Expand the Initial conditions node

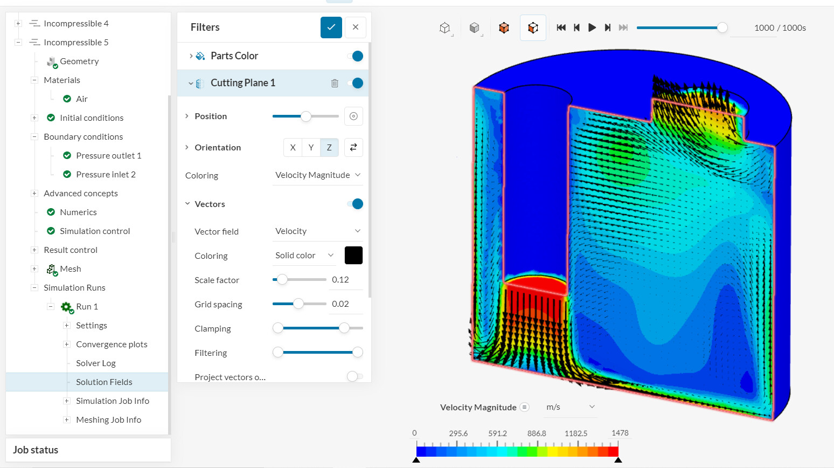click(34, 118)
